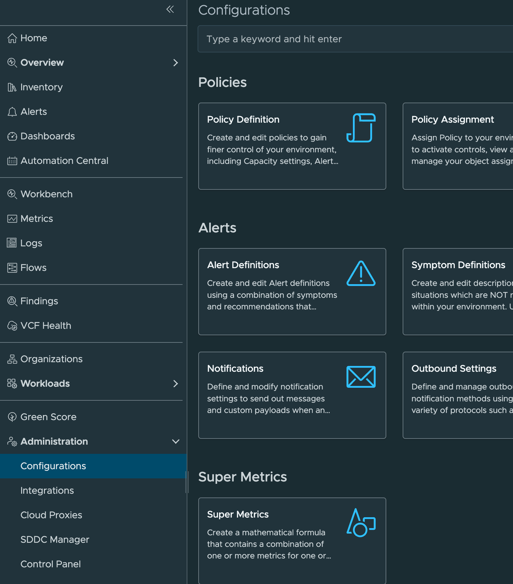Expand the Workloads submenu chevron
The width and height of the screenshot is (513, 584).
coord(176,384)
